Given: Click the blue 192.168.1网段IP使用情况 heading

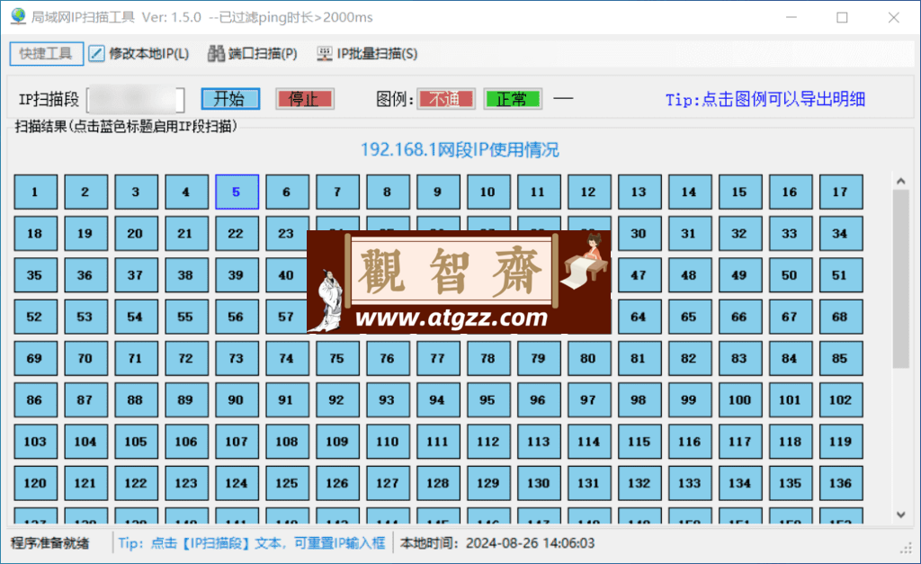Looking at the screenshot, I should click(x=460, y=150).
